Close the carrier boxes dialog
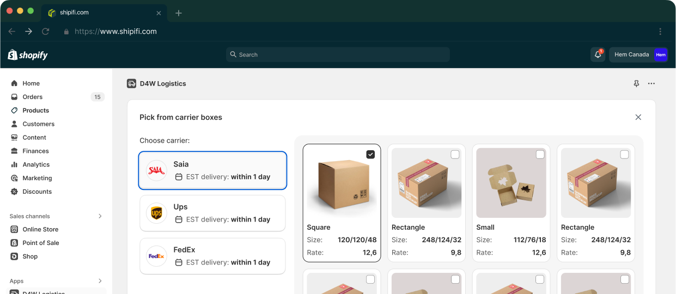676x294 pixels. coord(638,117)
